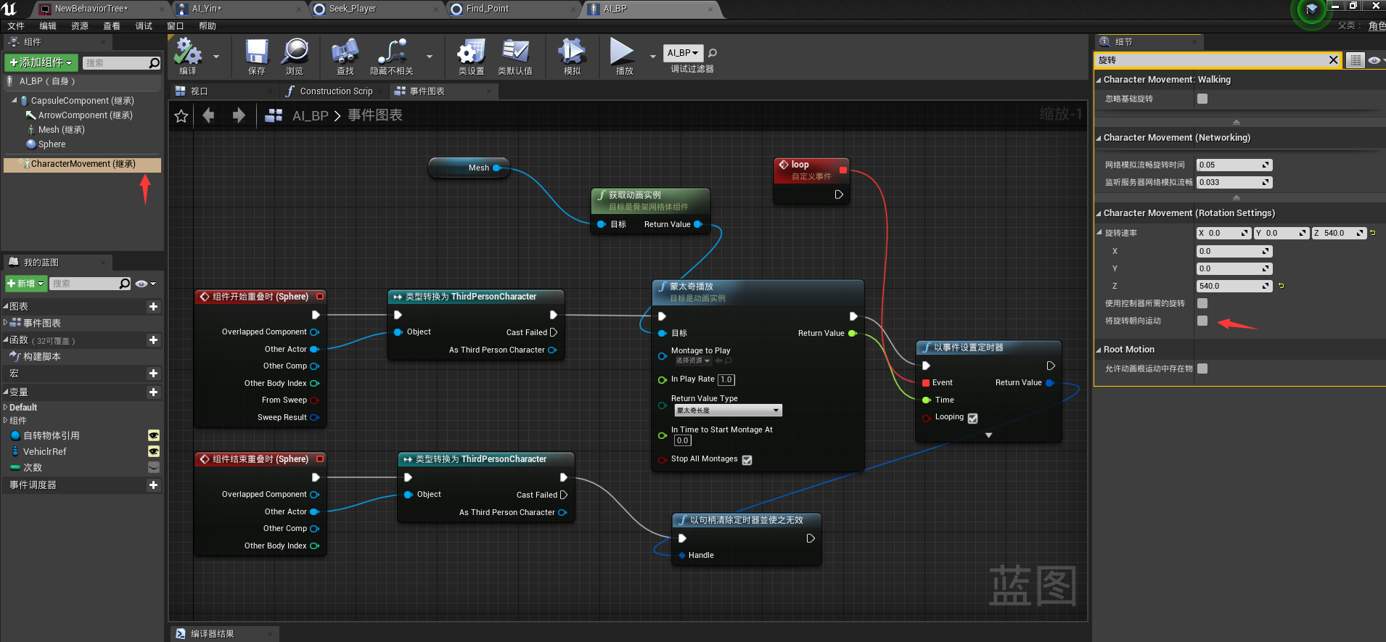Enable orient rotation to movement (将旋转朝向运动) checkbox

1202,321
